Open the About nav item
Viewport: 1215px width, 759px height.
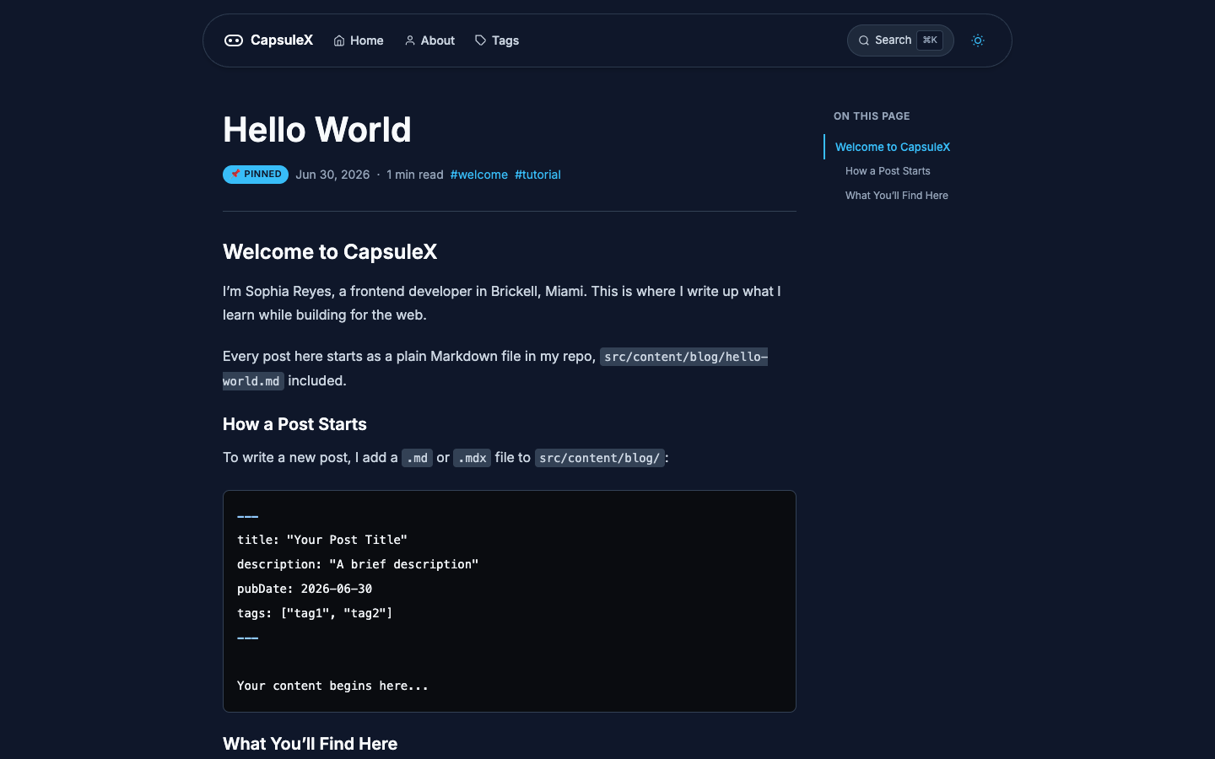click(429, 40)
